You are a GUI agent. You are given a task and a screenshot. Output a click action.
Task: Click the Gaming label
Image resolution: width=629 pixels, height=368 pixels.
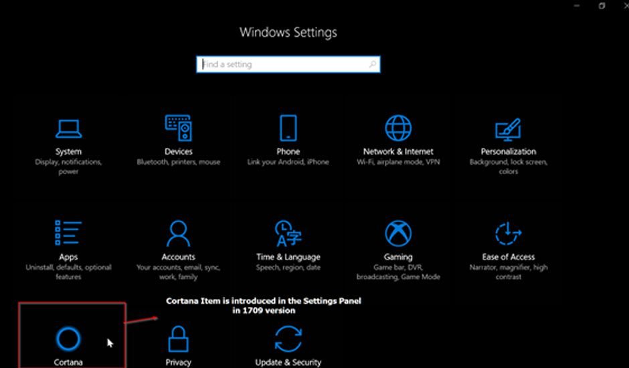[x=398, y=257]
